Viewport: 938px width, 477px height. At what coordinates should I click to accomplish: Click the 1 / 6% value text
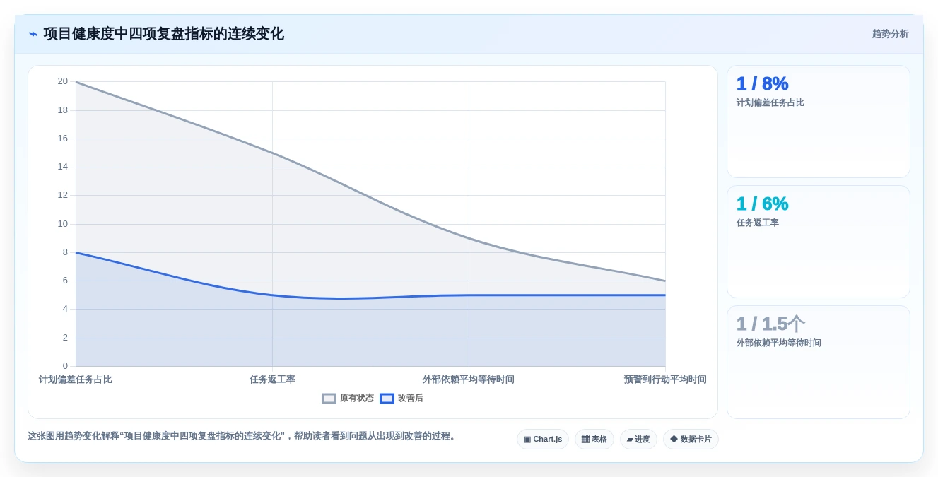[x=762, y=204]
